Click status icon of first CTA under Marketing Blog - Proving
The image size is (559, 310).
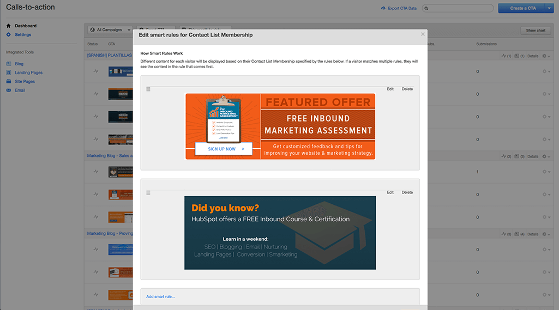click(96, 249)
